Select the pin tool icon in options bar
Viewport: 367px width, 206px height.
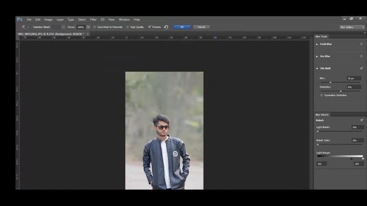coord(23,27)
